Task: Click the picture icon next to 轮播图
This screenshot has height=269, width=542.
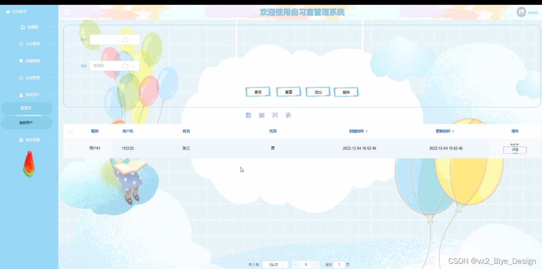Action: tap(23, 27)
